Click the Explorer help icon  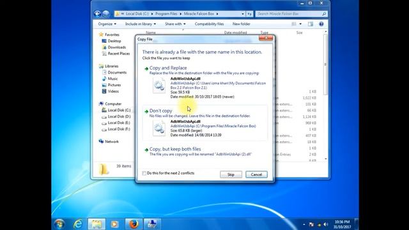(x=321, y=24)
